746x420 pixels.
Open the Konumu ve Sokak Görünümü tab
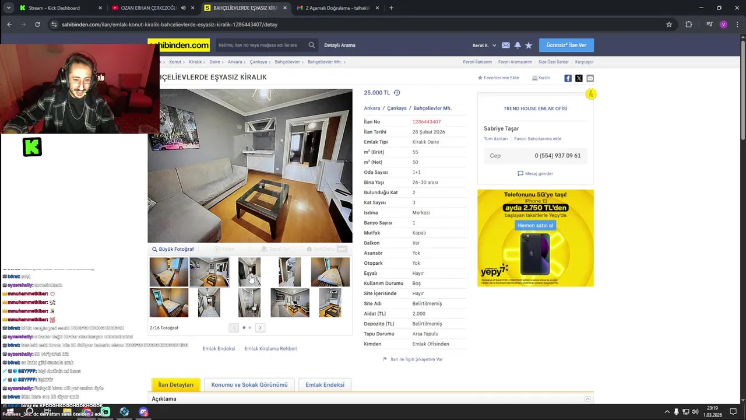tap(249, 385)
